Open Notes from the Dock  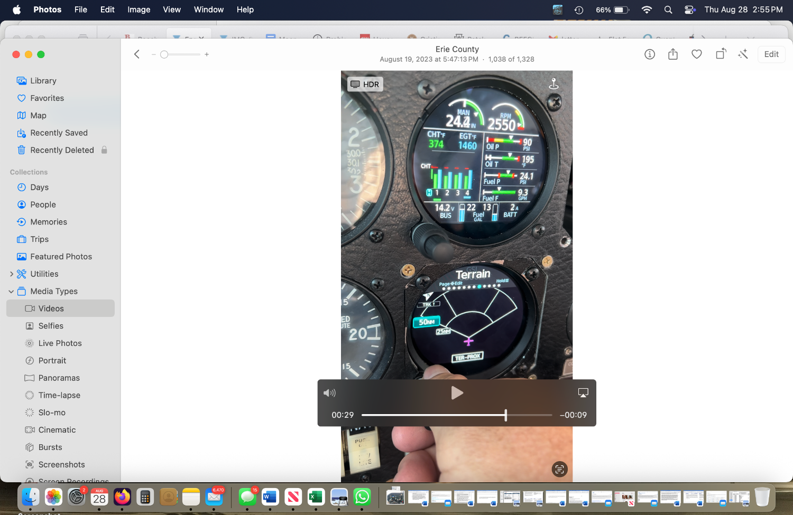(191, 497)
